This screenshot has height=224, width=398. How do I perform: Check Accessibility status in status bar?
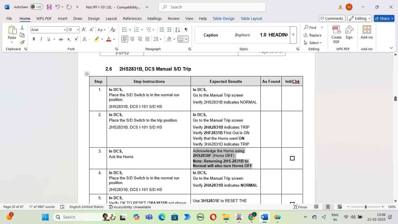point(130,207)
